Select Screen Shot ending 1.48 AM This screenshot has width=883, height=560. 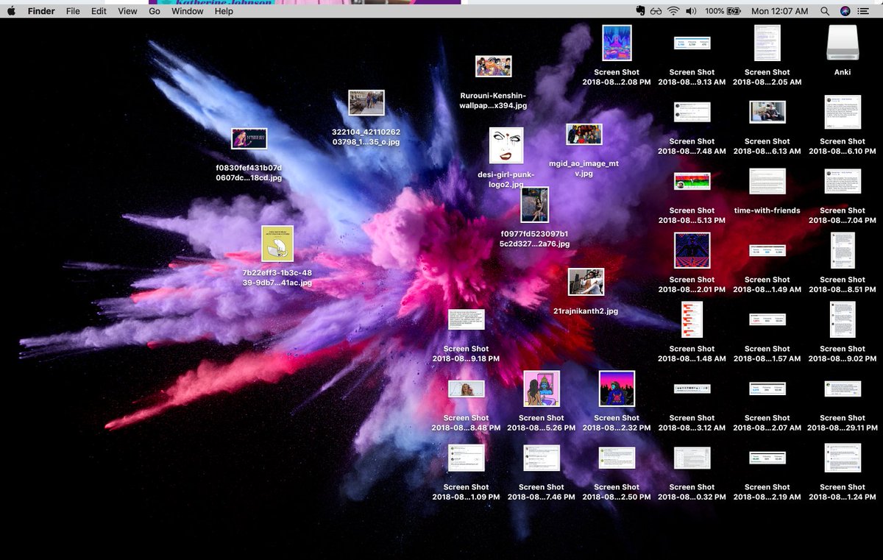692,319
